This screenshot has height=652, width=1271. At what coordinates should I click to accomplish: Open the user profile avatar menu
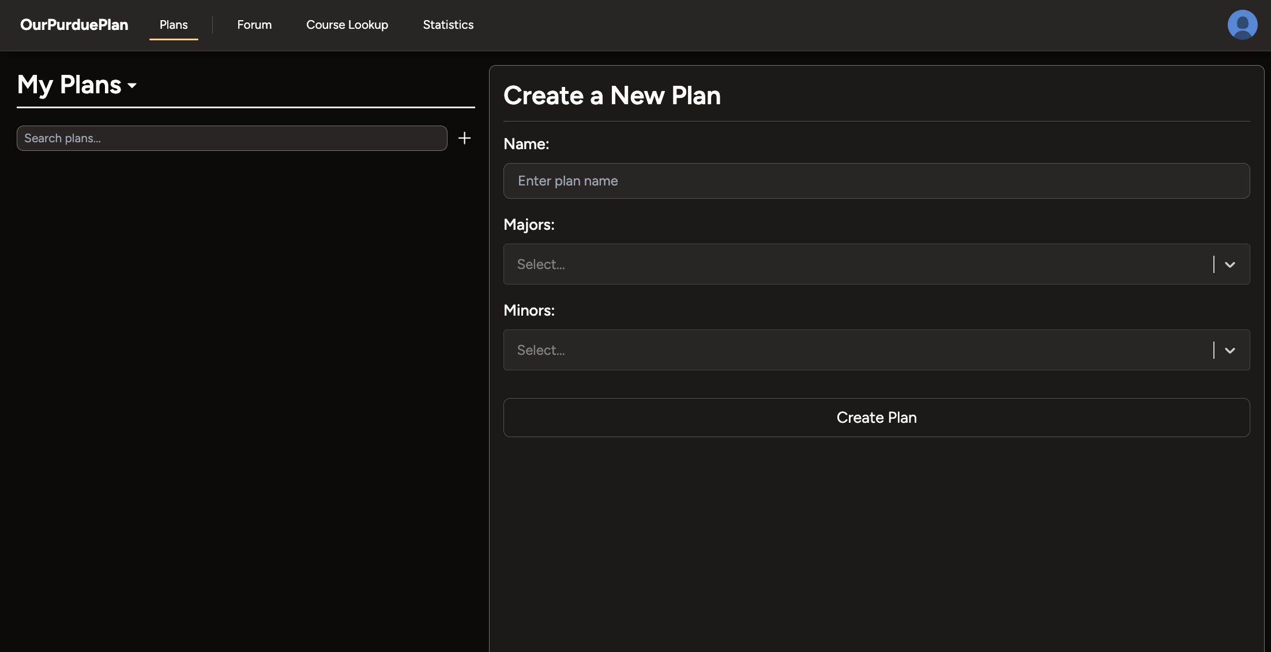pyautogui.click(x=1242, y=25)
